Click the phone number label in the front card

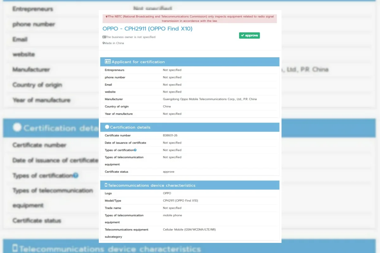pyautogui.click(x=115, y=77)
